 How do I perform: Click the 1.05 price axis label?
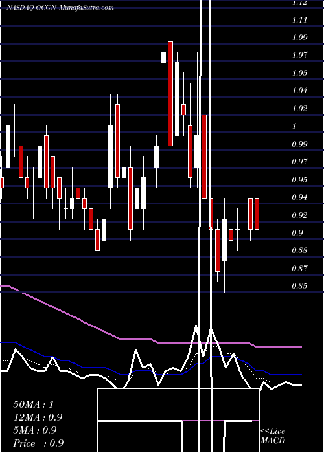tap(299, 72)
